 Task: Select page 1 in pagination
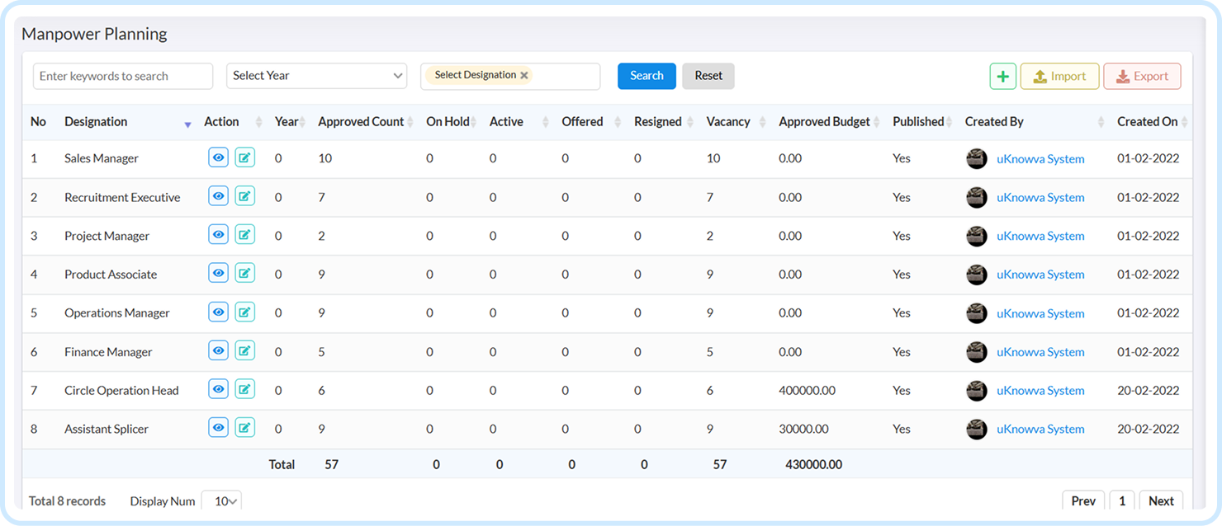point(1122,501)
